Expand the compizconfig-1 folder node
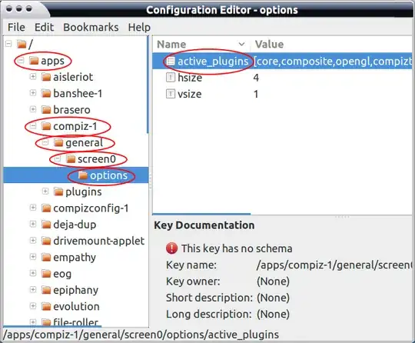This screenshot has height=343, width=415. pos(33,208)
